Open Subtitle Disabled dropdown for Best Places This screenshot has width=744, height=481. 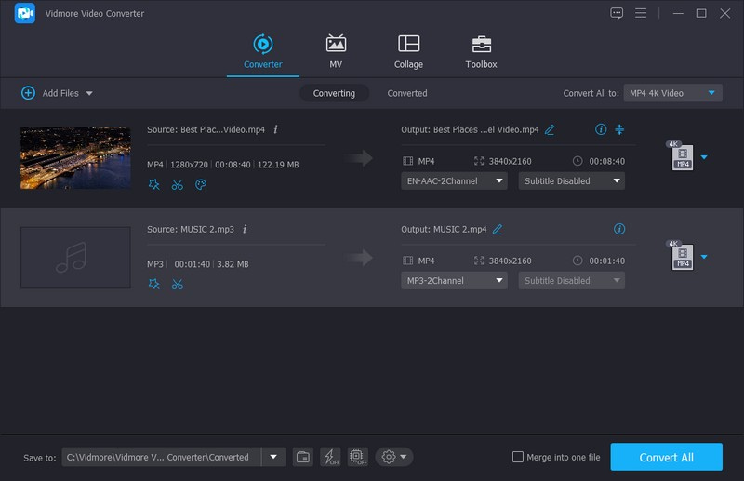pyautogui.click(x=571, y=180)
